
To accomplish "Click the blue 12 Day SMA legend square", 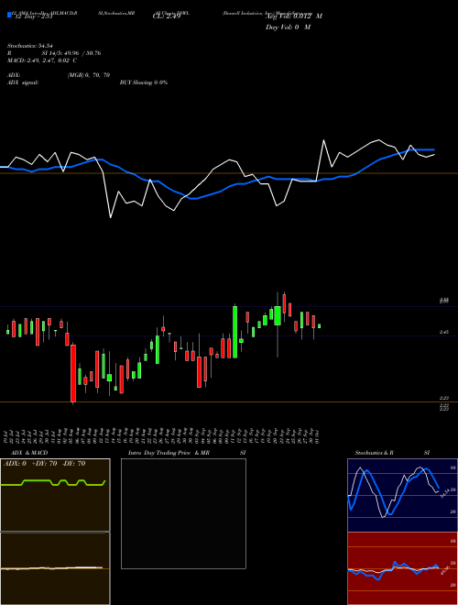I will click(9, 15).
